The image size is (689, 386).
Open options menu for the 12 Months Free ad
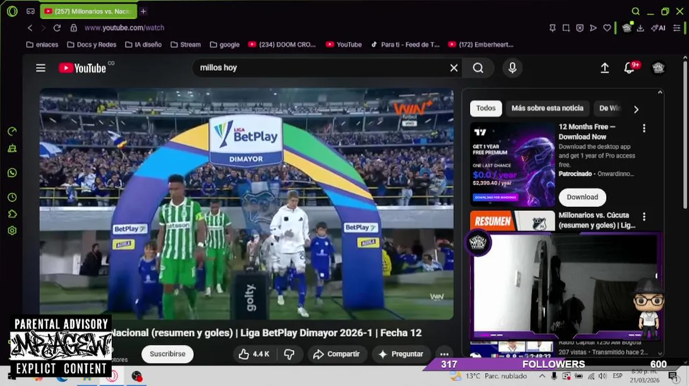tap(644, 128)
